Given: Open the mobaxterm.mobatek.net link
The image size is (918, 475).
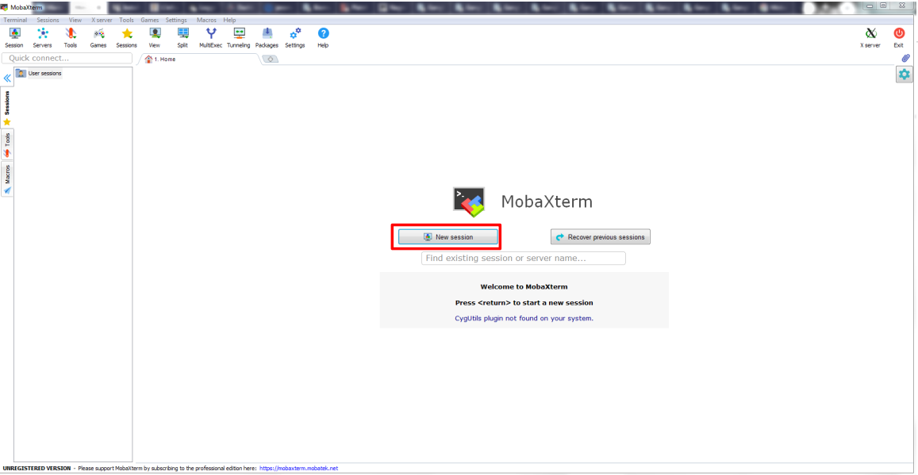Looking at the screenshot, I should 298,469.
